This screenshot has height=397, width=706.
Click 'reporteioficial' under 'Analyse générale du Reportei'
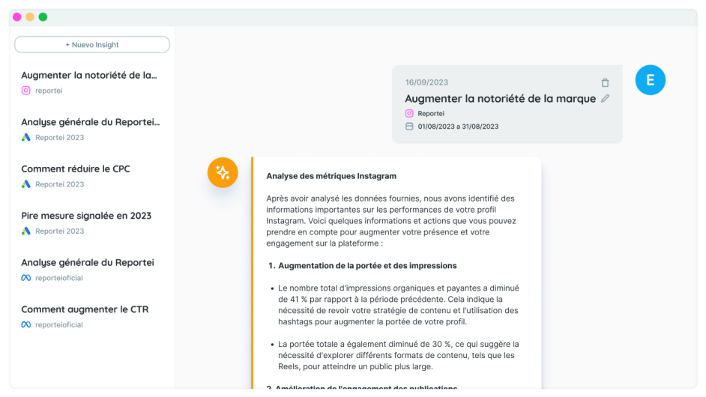point(59,278)
